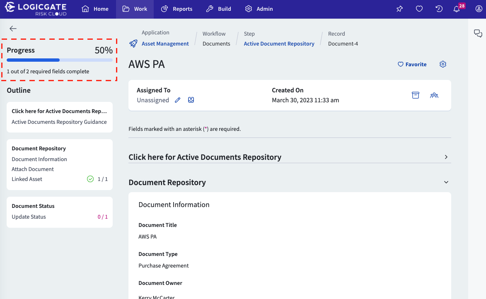Viewport: 486px width, 299px height.
Task: Open the record collaborators people icon
Action: [434, 95]
